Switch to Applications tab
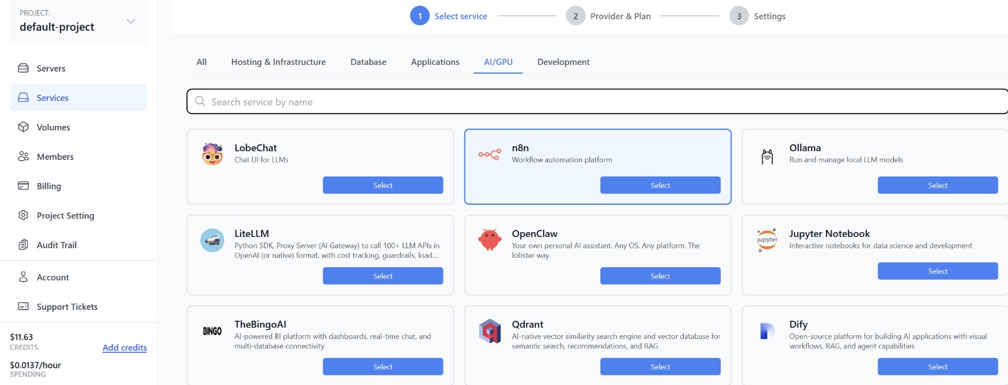1008x385 pixels. pos(435,62)
